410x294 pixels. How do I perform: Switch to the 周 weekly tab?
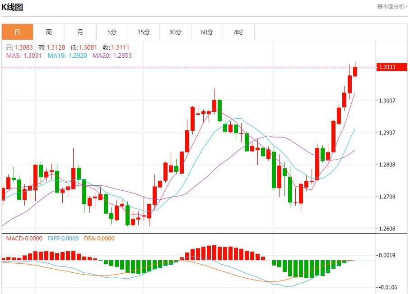[49, 32]
